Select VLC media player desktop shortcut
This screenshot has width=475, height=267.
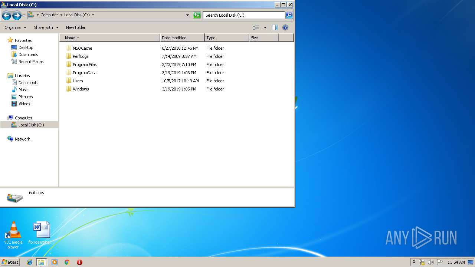pyautogui.click(x=13, y=235)
